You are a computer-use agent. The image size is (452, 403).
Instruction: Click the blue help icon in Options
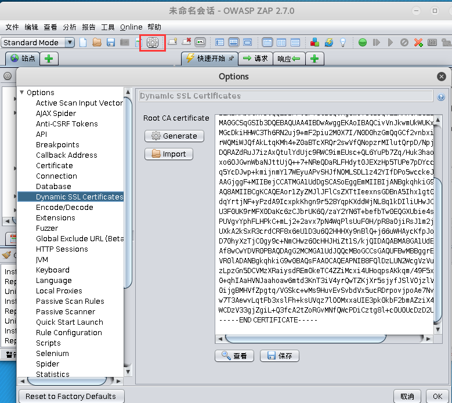(441, 97)
